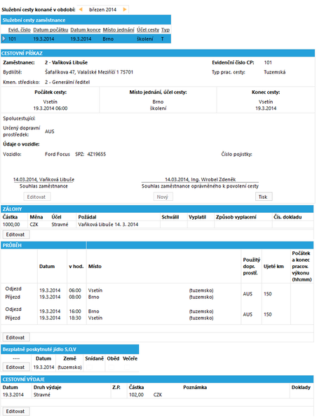
Task: Click the 'březen 2014' period label
Action: [102, 10]
